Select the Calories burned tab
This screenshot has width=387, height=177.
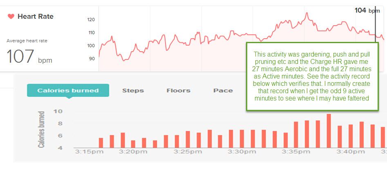[68, 90]
